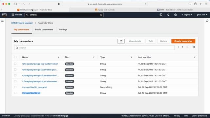Click the Feedback link in footer
The image size is (210, 118).
tap(6, 116)
